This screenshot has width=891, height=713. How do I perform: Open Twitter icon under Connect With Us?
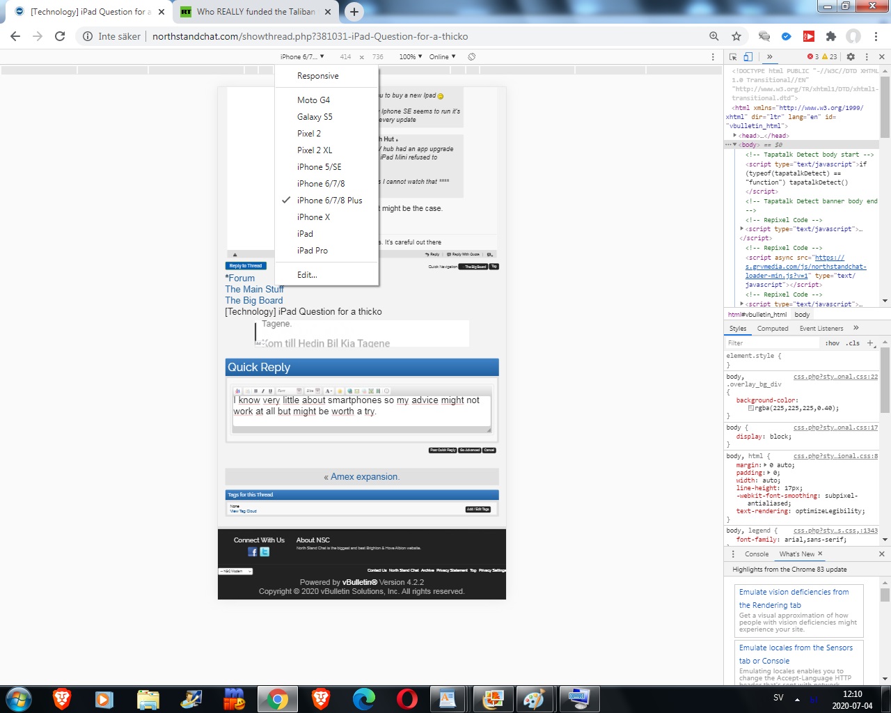(265, 551)
